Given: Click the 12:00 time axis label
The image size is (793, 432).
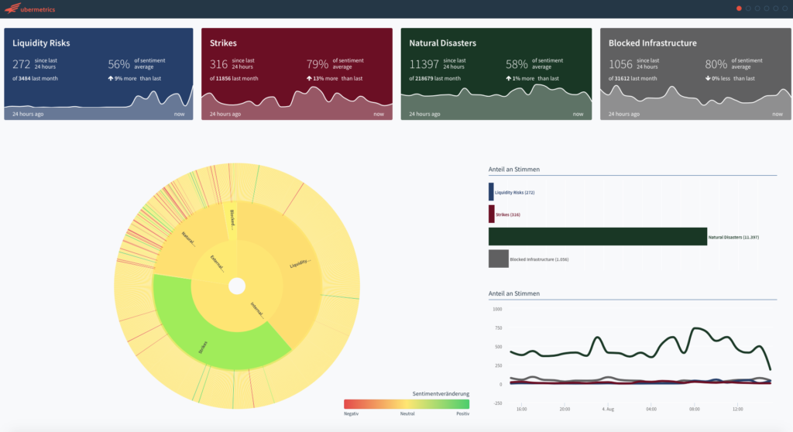Looking at the screenshot, I should (737, 409).
